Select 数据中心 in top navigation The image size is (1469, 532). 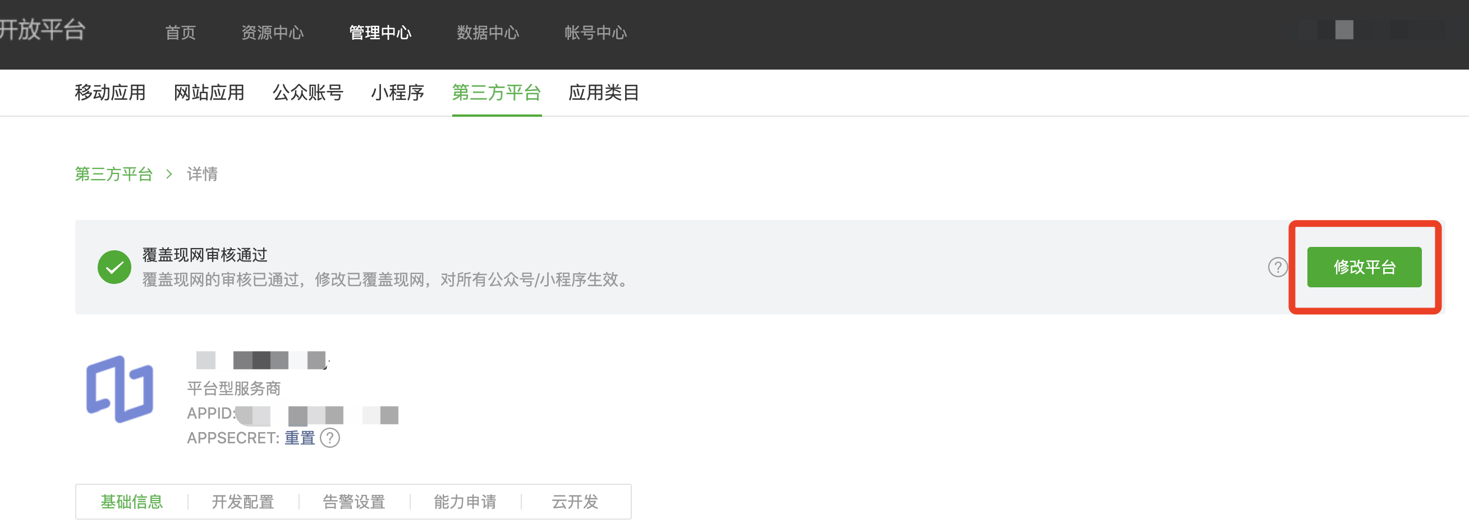(x=488, y=33)
